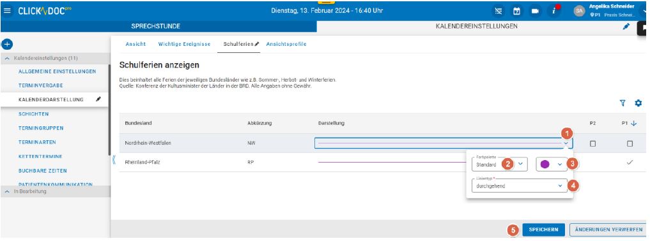The width and height of the screenshot is (650, 241).
Task: Open the info notifications icon
Action: 553,11
